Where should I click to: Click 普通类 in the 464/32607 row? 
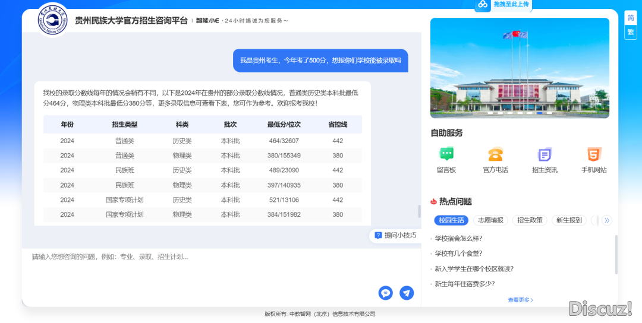click(x=125, y=141)
